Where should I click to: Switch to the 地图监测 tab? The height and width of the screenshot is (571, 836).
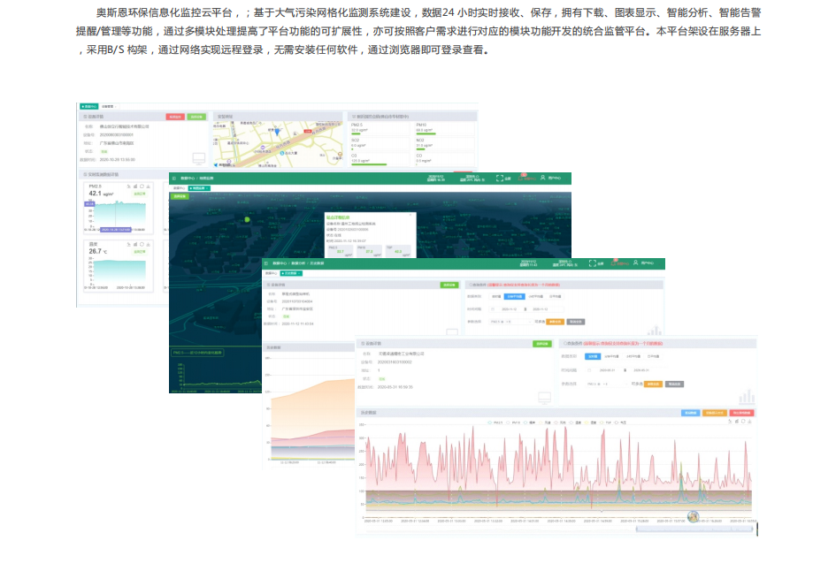tap(198, 188)
